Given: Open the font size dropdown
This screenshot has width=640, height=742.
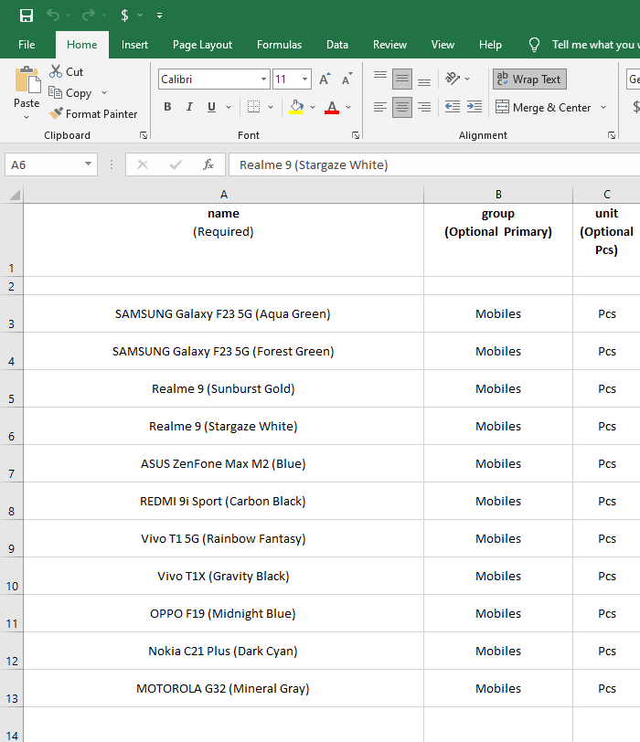Looking at the screenshot, I should coord(304,79).
